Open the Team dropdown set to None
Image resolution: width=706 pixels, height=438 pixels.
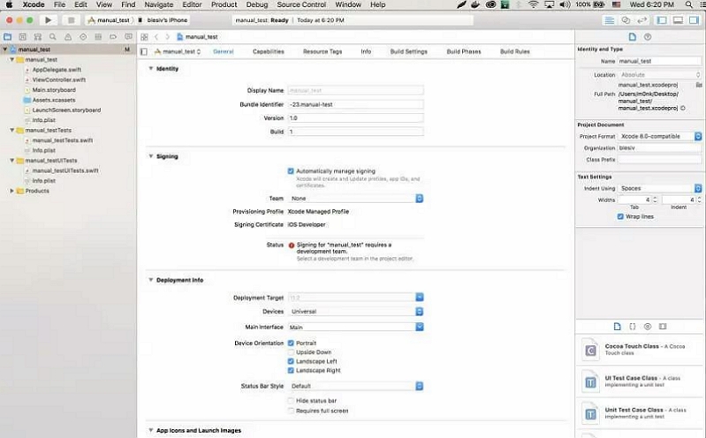coord(355,199)
